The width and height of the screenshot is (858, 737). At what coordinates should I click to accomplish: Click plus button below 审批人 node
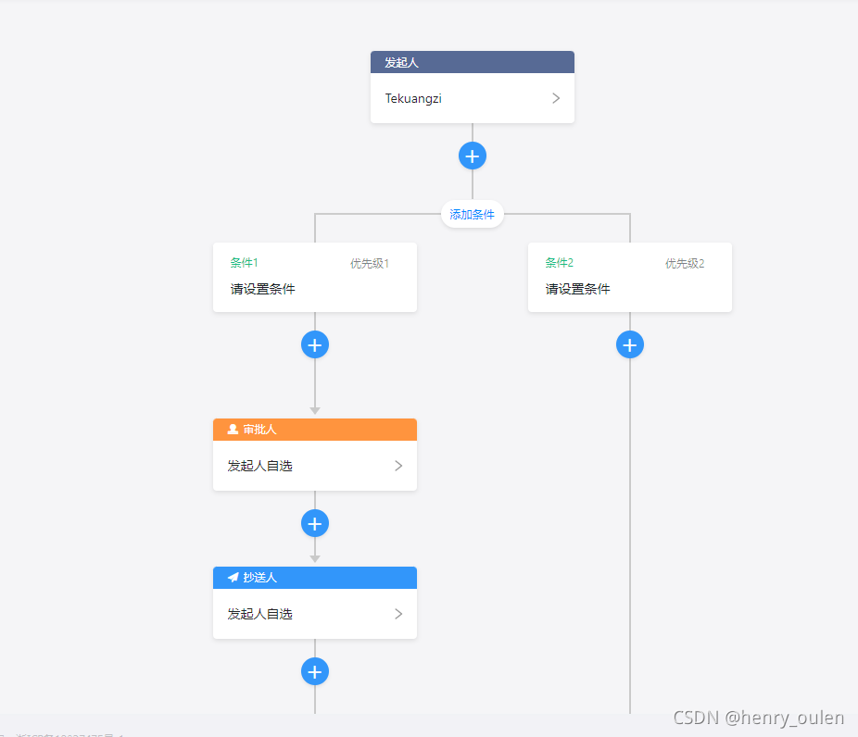pyautogui.click(x=315, y=523)
